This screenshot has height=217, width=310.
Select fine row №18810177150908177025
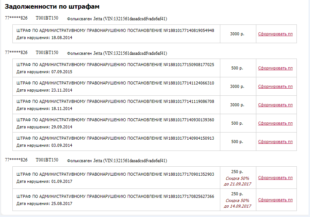click(155, 68)
